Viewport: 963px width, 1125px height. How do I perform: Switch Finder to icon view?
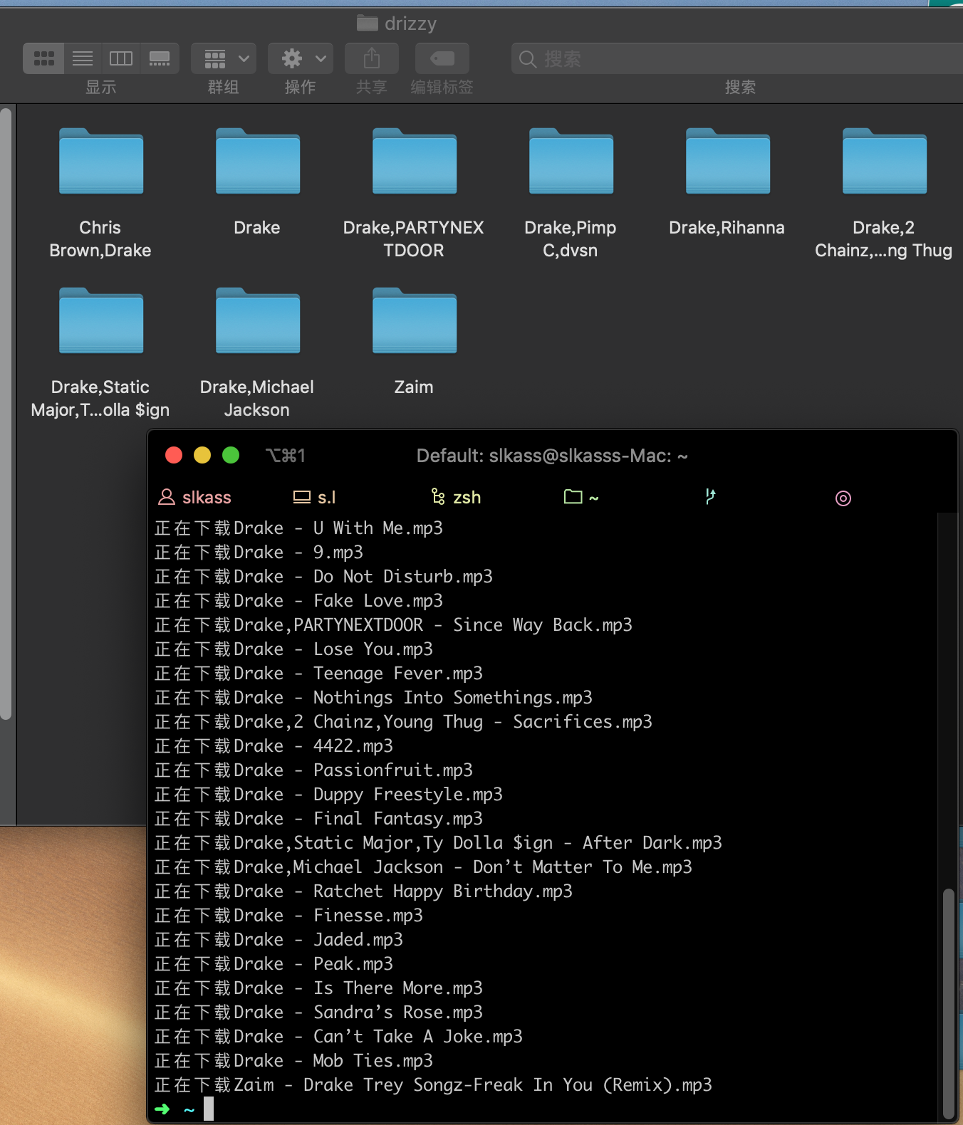pyautogui.click(x=44, y=58)
